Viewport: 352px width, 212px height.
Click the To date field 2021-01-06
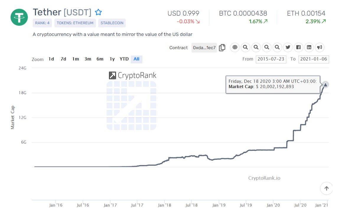(314, 59)
